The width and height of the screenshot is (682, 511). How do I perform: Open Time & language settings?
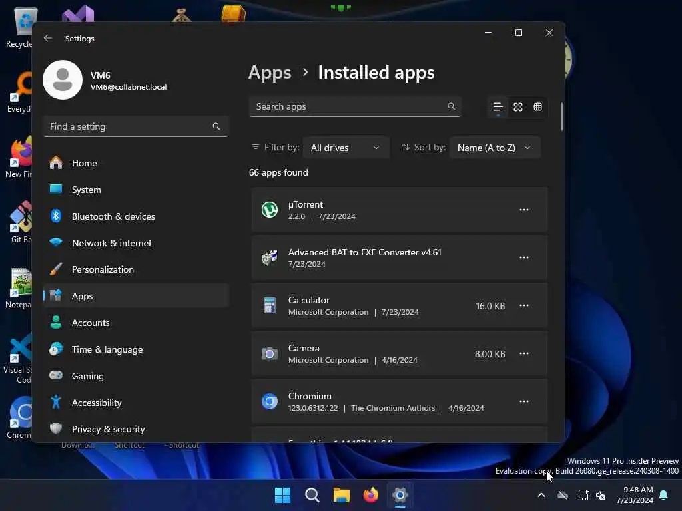click(136, 349)
